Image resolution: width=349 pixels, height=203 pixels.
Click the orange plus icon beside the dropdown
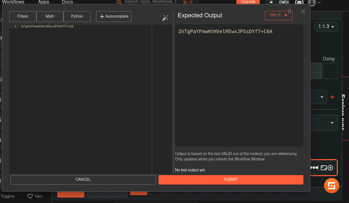(x=332, y=97)
